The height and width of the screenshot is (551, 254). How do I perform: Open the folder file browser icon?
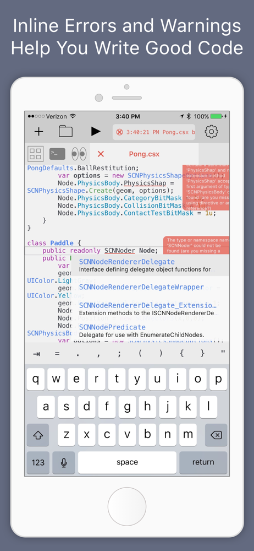tap(65, 132)
